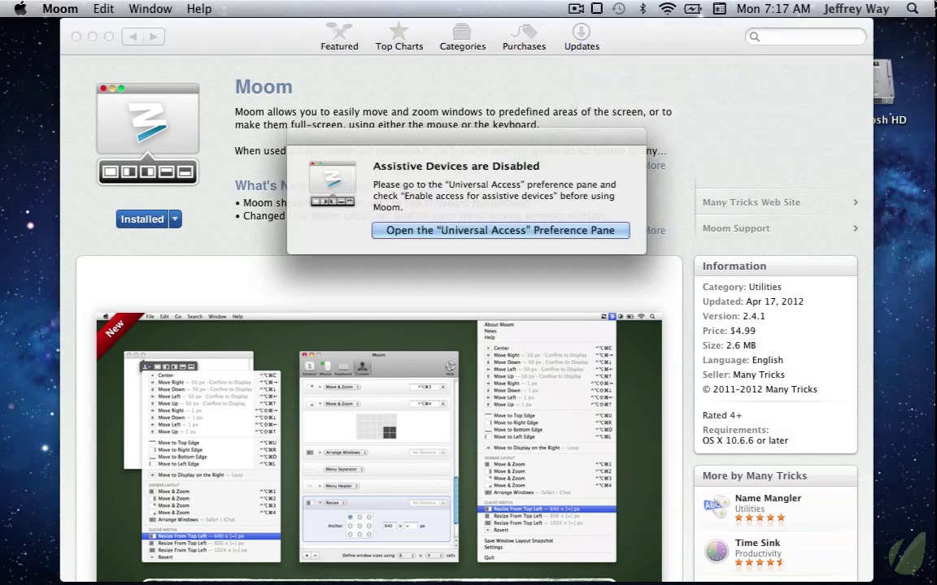The width and height of the screenshot is (937, 585).
Task: Expand the Moom Support link arrow
Action: pos(855,228)
